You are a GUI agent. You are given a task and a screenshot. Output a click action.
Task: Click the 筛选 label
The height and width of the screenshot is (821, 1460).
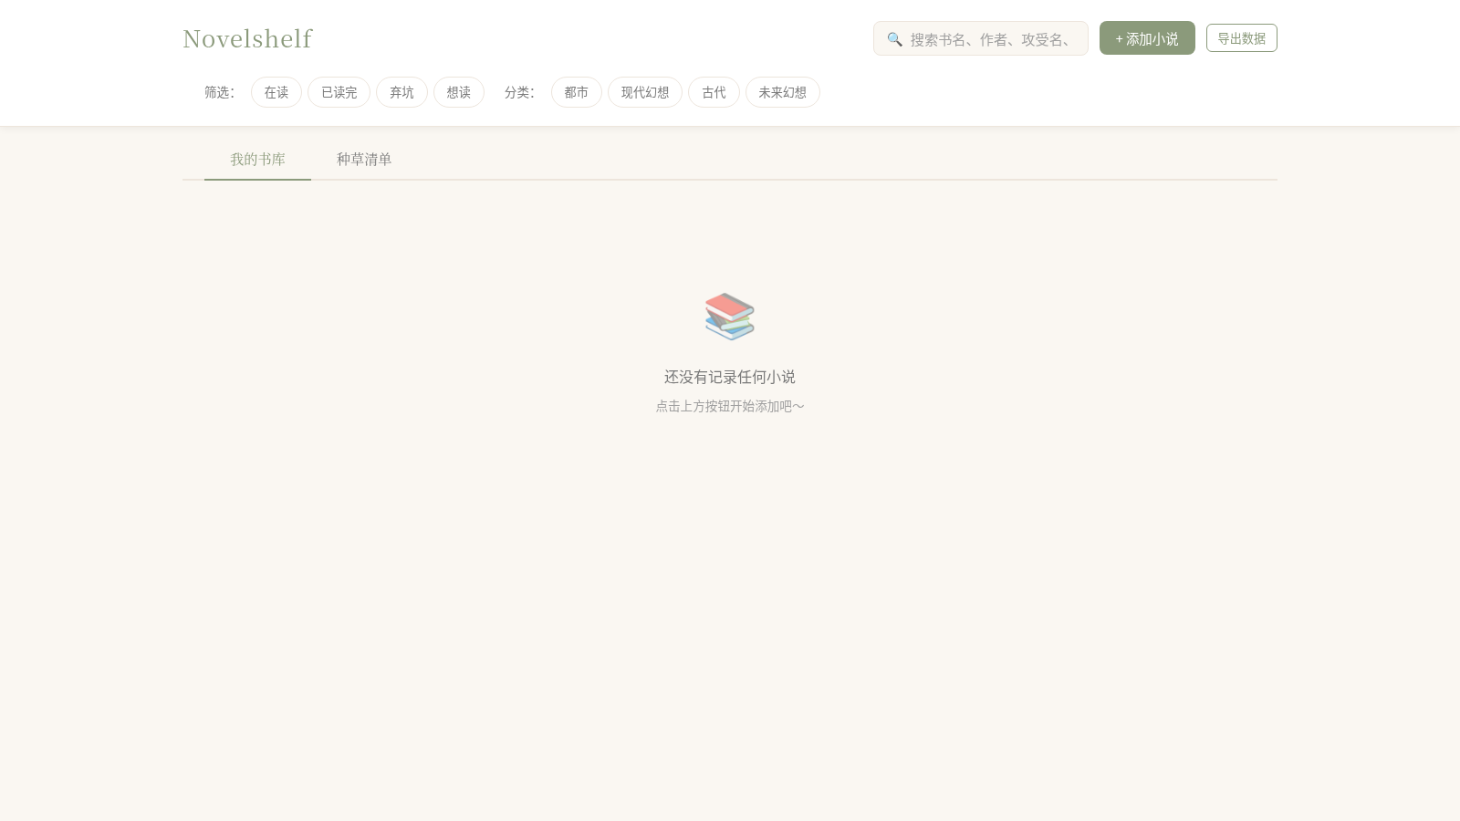pyautogui.click(x=219, y=92)
